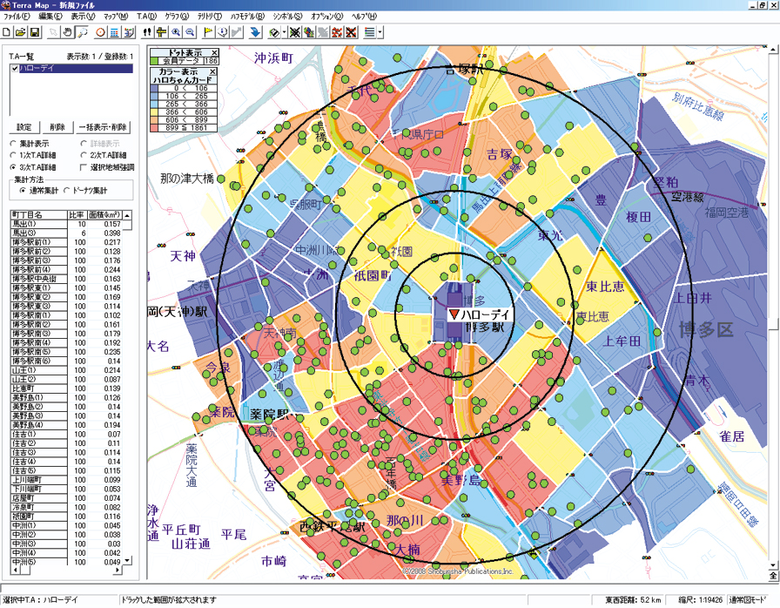Create a new file with the blank page icon
780x608 pixels.
[x=6, y=32]
